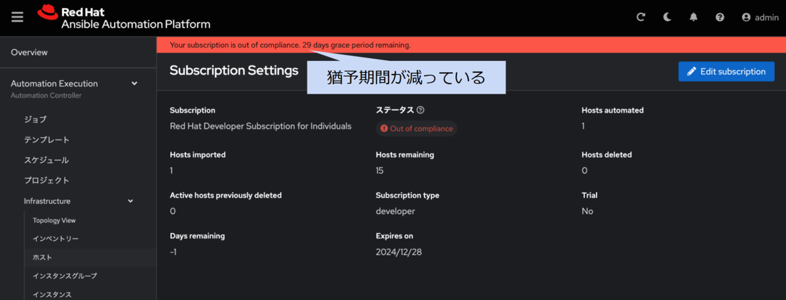Viewport: 786px width, 300px height.
Task: Click the ステータス help icon
Action: (421, 110)
